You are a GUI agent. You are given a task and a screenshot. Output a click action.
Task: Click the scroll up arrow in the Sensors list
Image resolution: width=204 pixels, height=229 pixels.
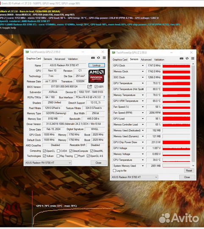(193, 64)
